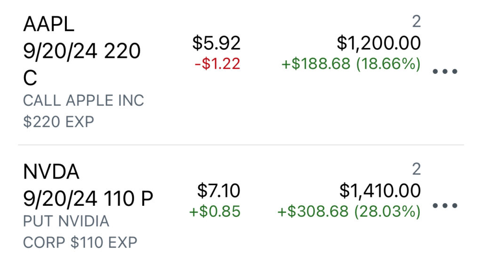
Task: Tap the quantity 2 on NVDA row
Action: click(x=416, y=169)
